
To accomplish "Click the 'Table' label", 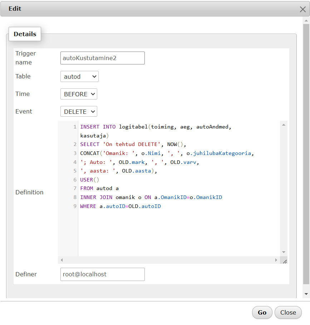I will click(x=23, y=76).
